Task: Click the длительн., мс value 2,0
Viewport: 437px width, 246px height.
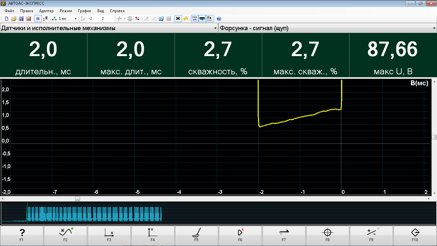Action: click(43, 50)
